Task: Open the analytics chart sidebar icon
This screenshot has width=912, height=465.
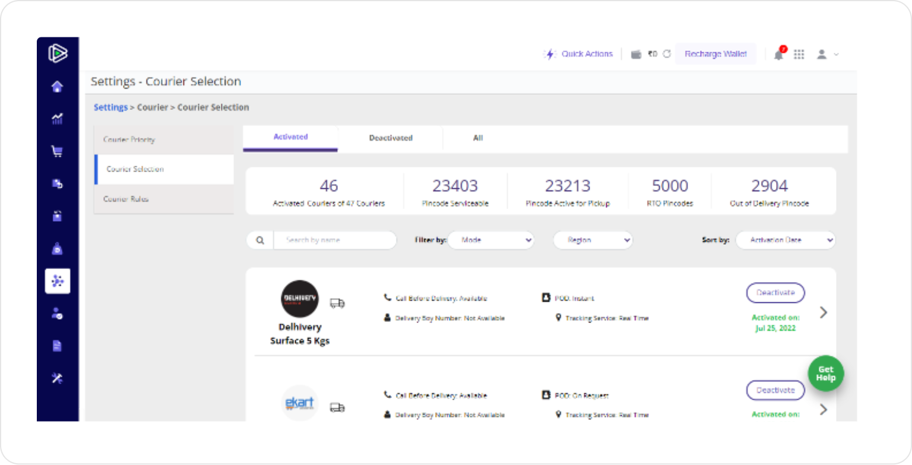Action: [57, 119]
